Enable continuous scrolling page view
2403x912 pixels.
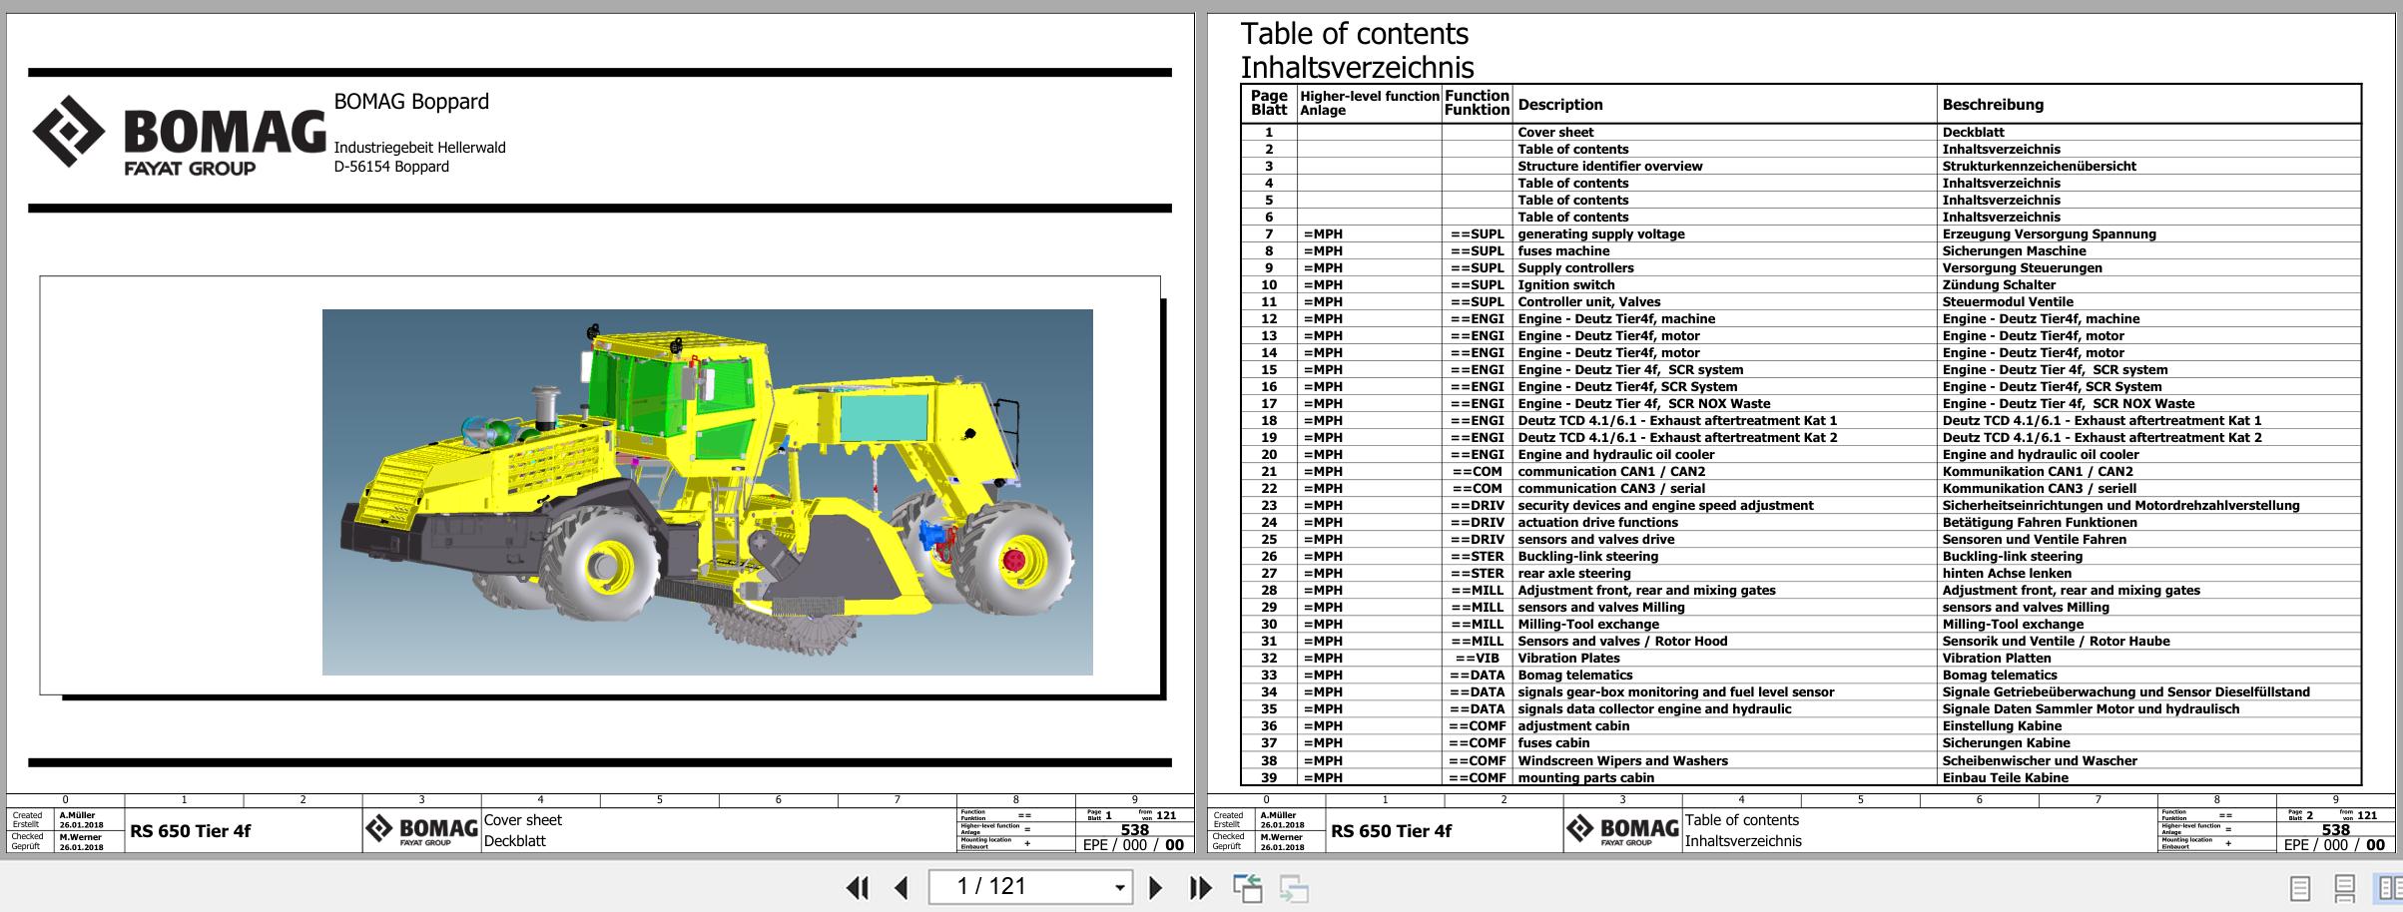2345,887
